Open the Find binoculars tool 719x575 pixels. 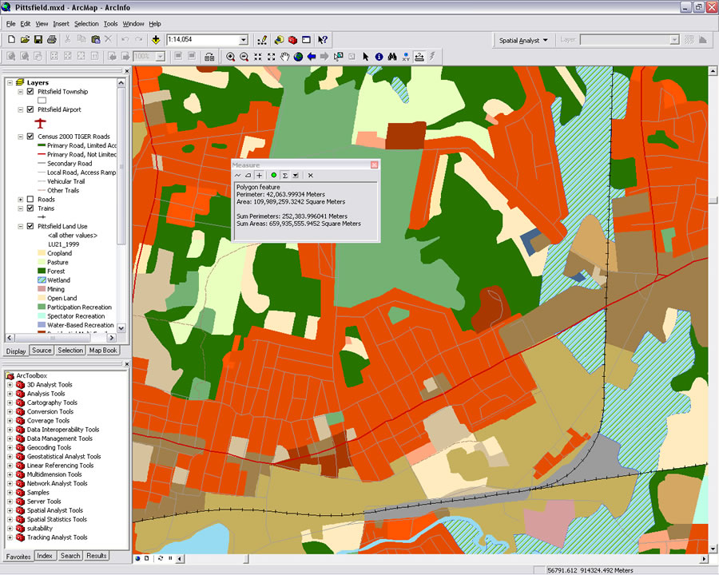click(x=392, y=57)
